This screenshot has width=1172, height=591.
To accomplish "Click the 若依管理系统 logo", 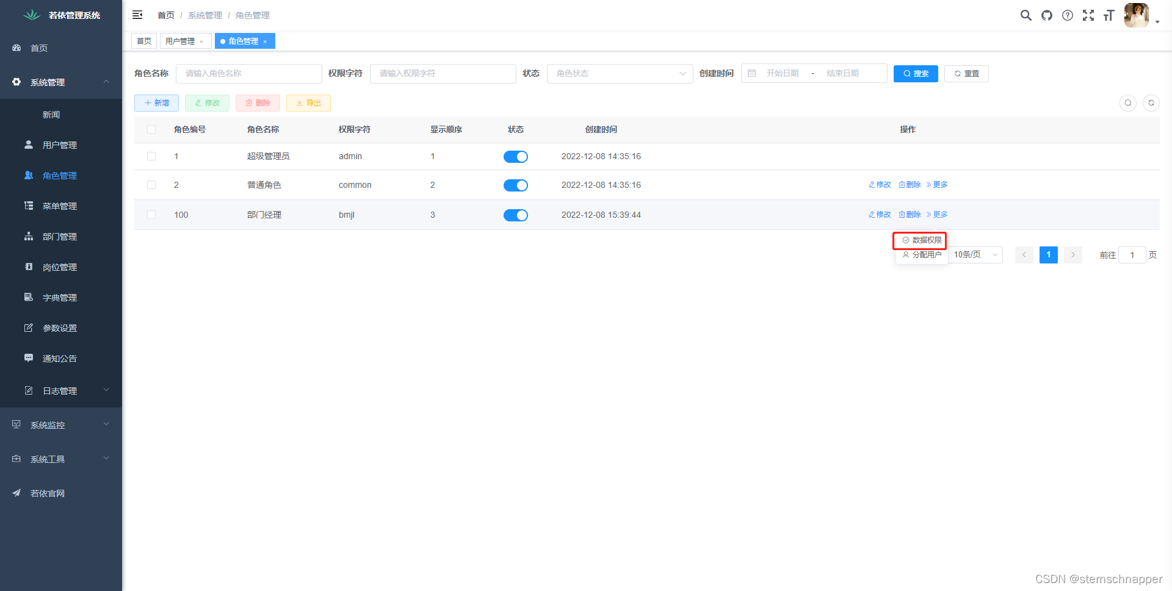I will (61, 15).
